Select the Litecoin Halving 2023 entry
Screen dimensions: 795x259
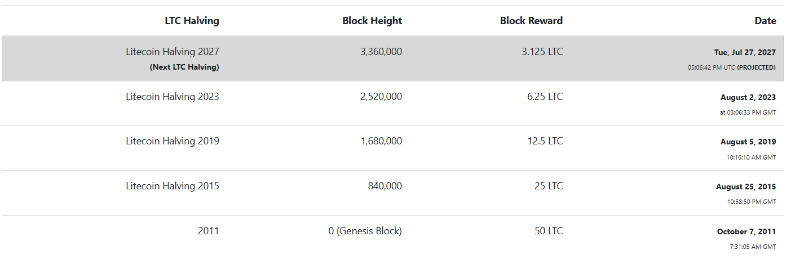pos(173,97)
